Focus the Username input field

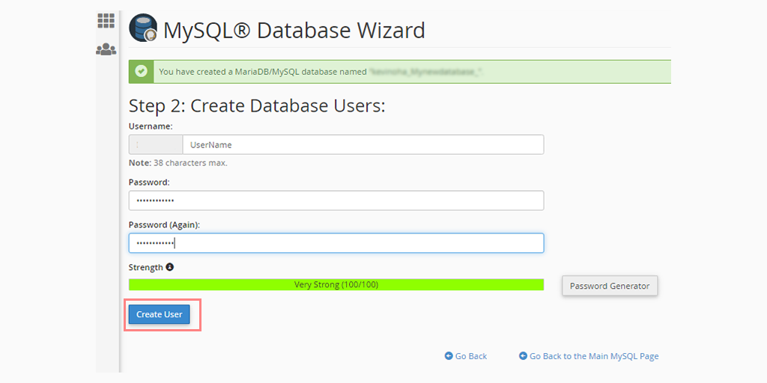pos(363,144)
